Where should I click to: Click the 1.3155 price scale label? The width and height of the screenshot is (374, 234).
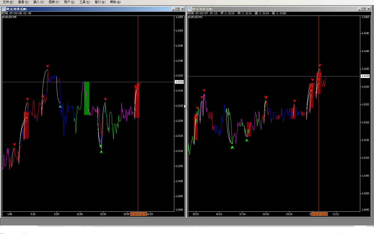point(179,17)
